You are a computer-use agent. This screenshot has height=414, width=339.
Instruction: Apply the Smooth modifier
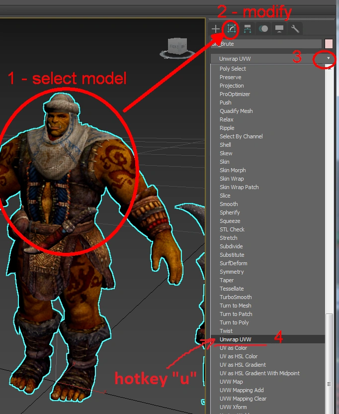pos(229,204)
